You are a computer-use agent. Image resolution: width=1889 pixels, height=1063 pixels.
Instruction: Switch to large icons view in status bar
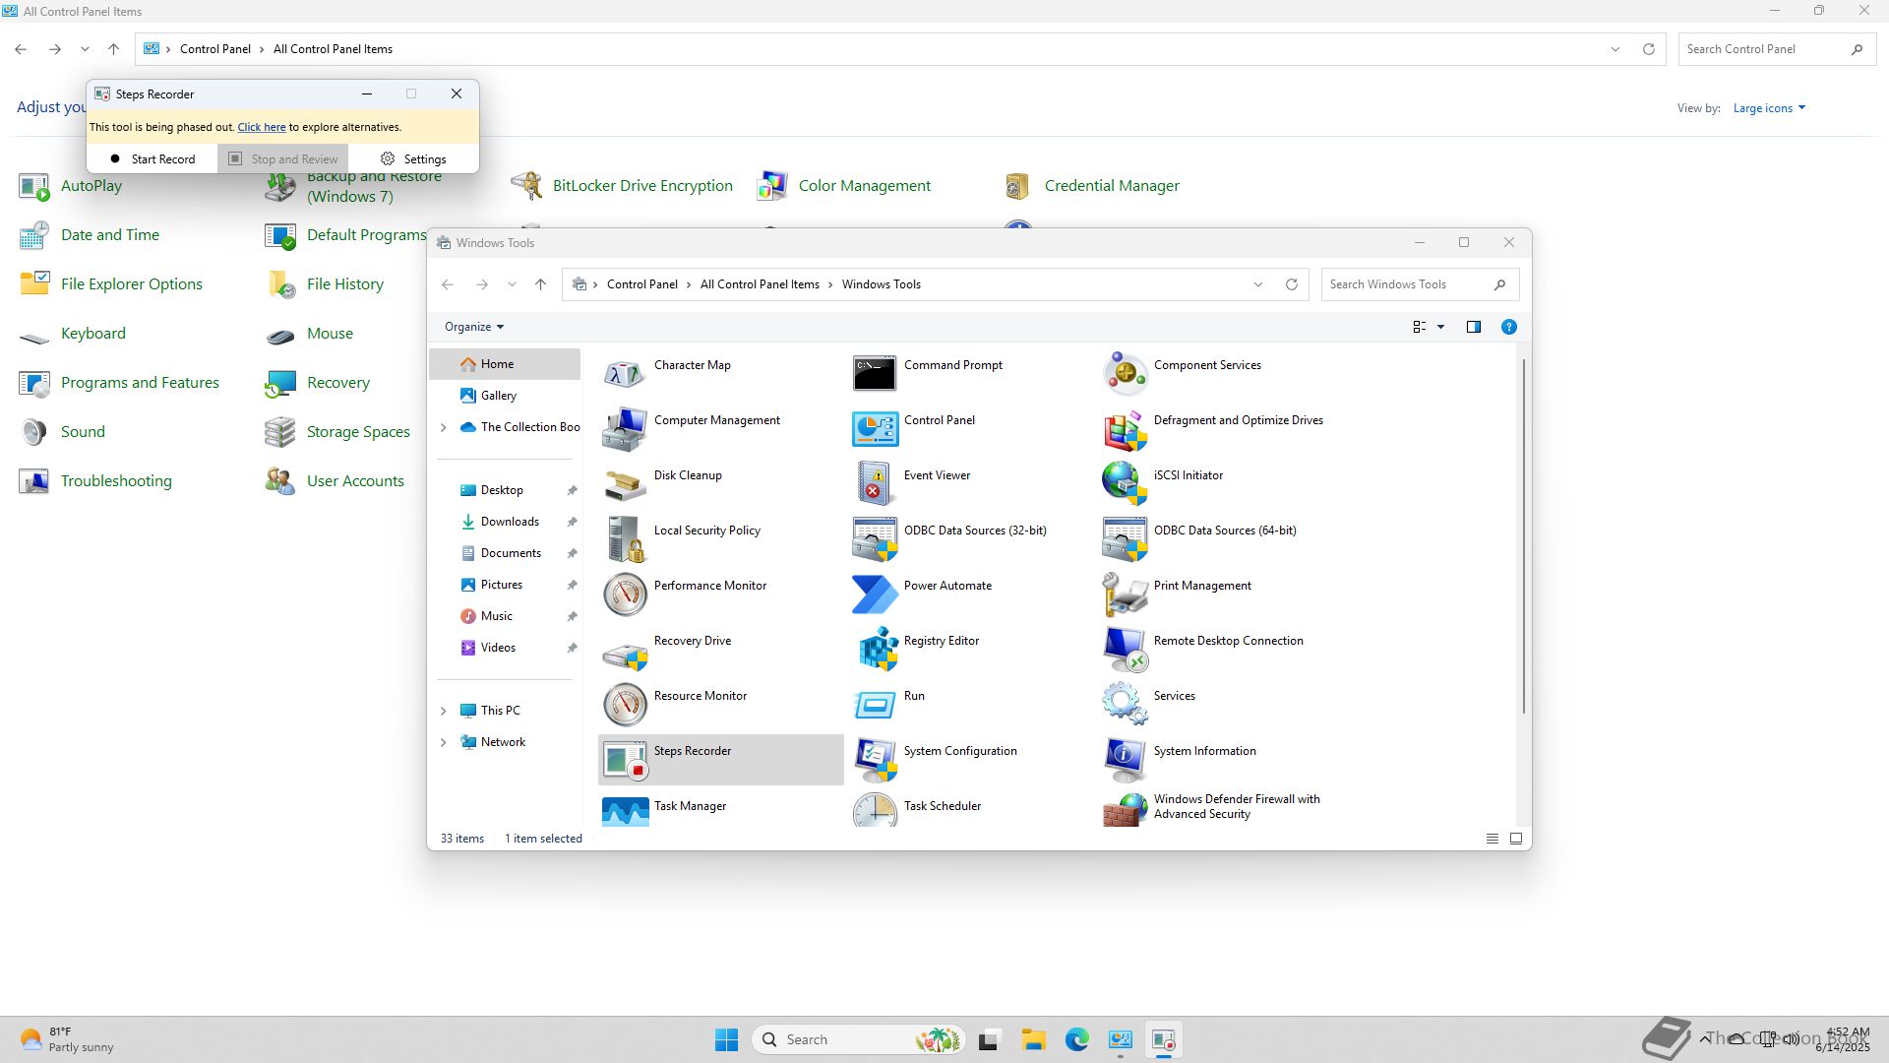click(1516, 839)
